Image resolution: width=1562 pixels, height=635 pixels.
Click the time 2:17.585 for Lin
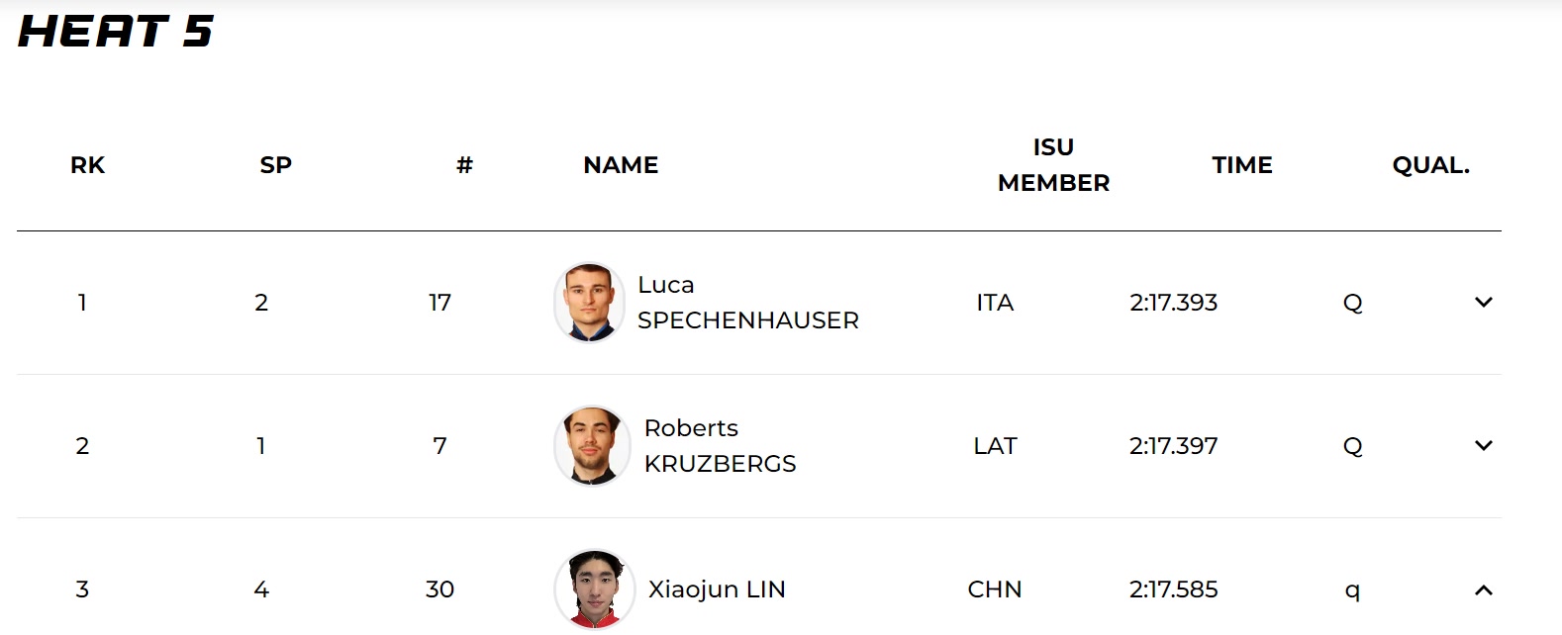coord(1173,590)
